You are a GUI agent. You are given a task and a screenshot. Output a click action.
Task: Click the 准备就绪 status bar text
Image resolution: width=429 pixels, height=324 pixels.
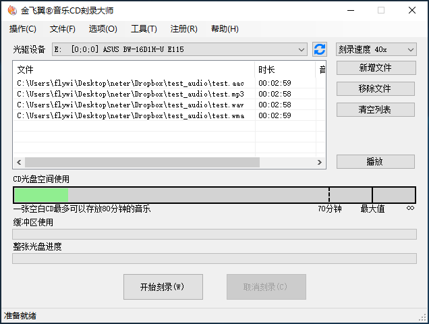point(20,316)
